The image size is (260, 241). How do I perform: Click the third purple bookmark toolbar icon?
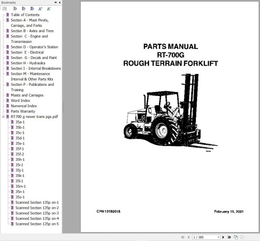click(x=32, y=9)
